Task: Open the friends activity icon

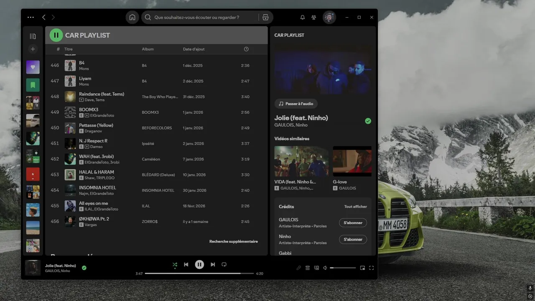Action: 313,17
